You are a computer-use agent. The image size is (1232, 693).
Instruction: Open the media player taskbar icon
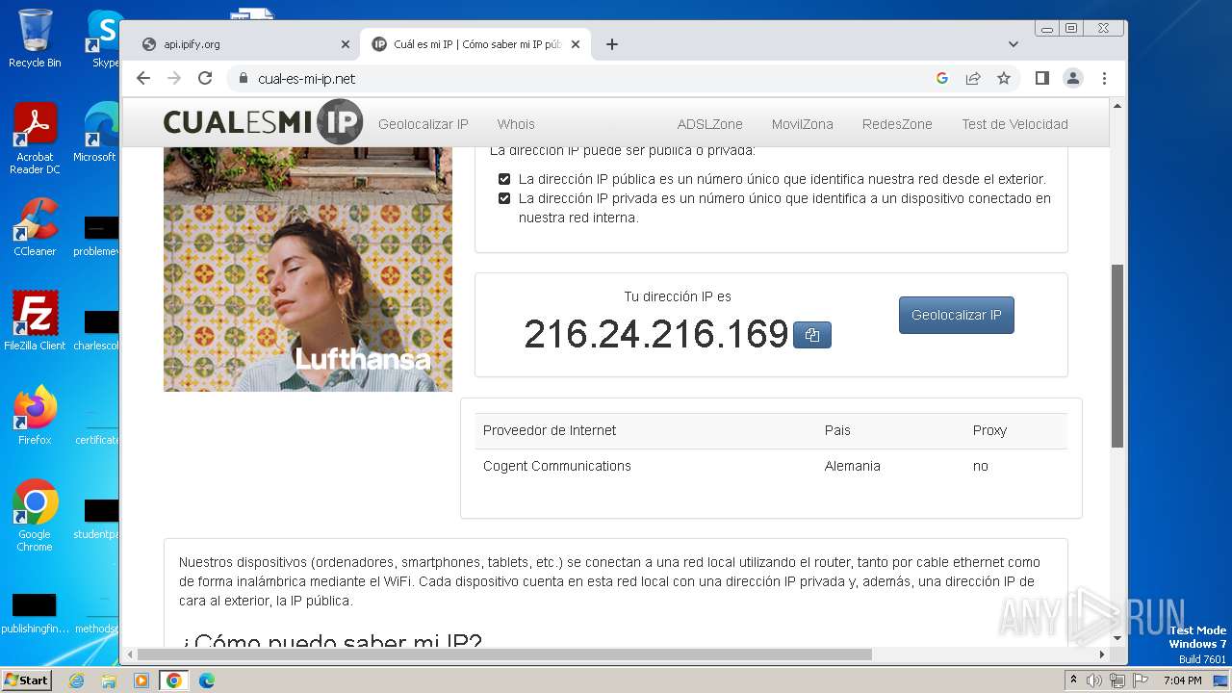tap(141, 680)
